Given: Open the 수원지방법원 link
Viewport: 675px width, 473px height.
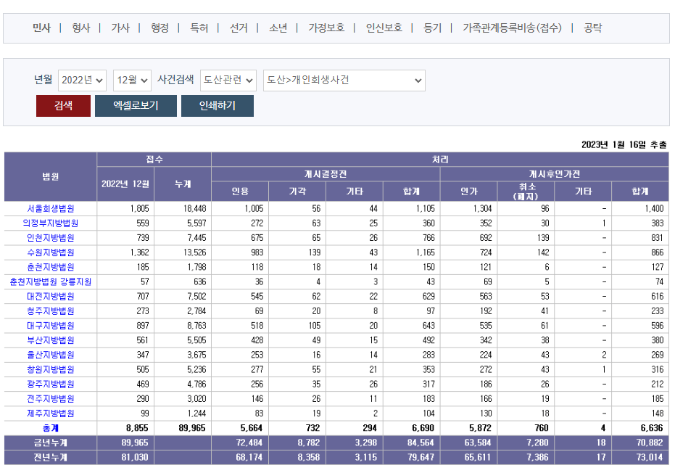Looking at the screenshot, I should (50, 252).
